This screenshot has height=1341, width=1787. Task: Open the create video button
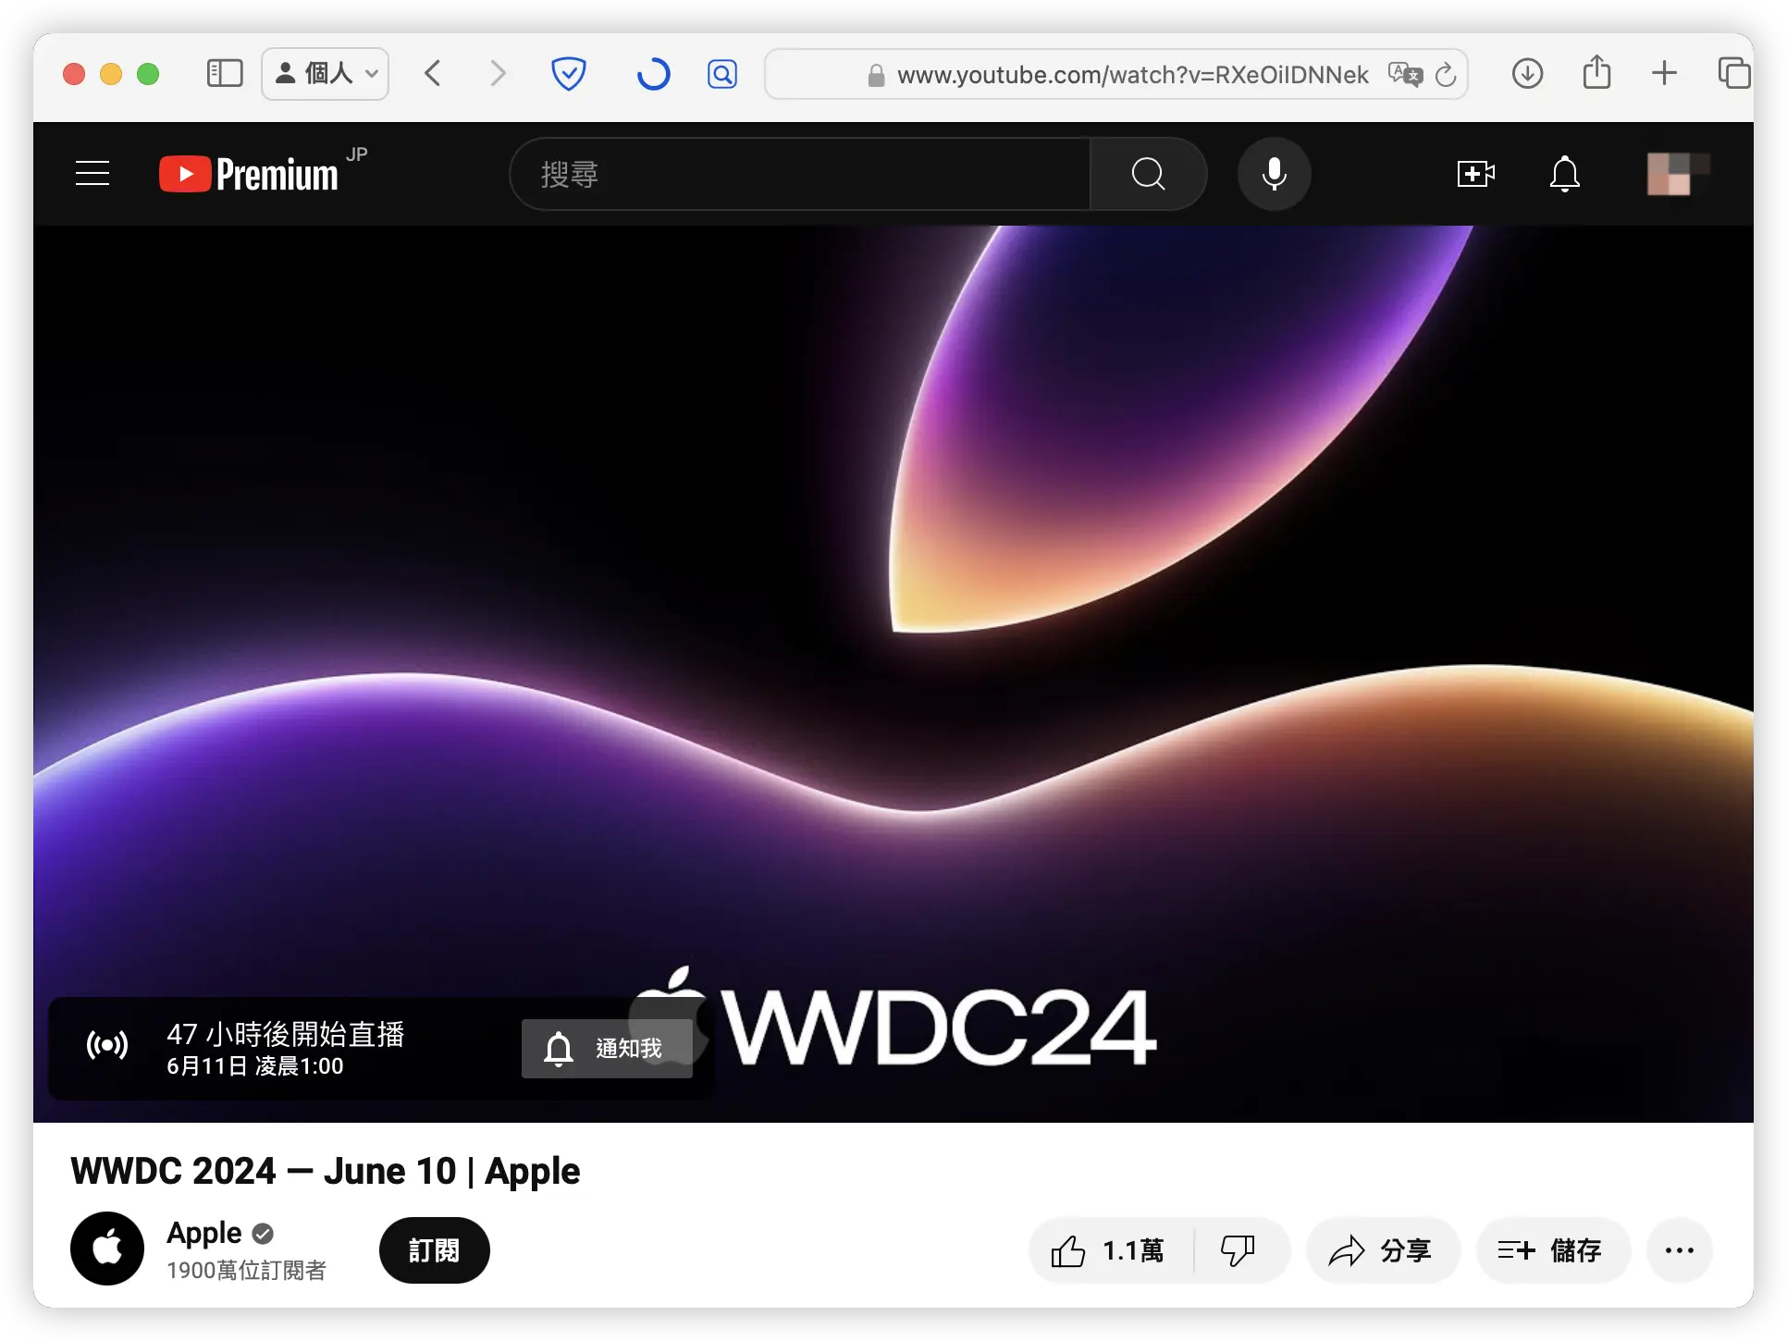click(1475, 174)
